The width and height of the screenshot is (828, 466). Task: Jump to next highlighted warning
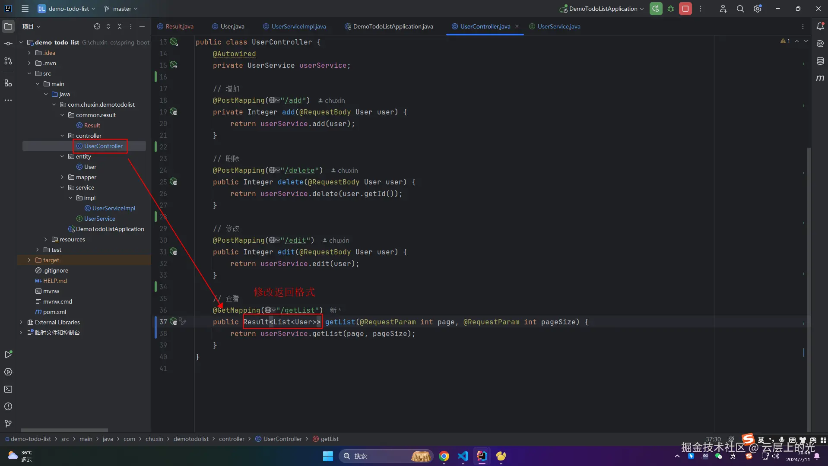(x=806, y=41)
